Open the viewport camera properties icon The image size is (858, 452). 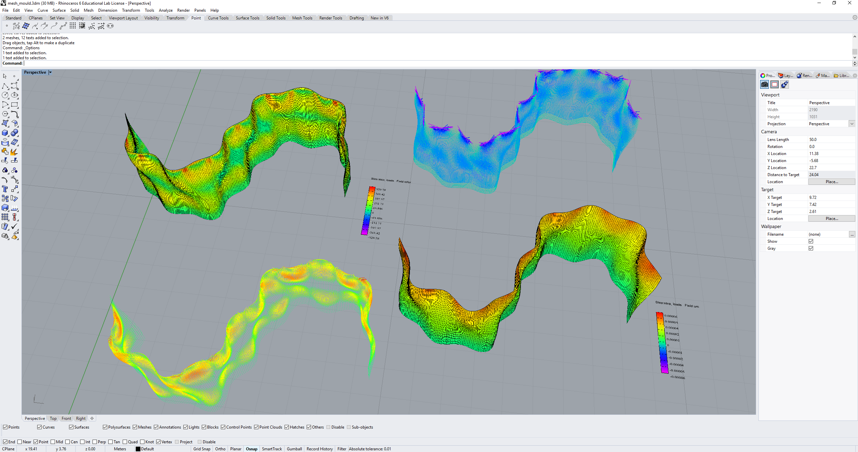pos(764,85)
